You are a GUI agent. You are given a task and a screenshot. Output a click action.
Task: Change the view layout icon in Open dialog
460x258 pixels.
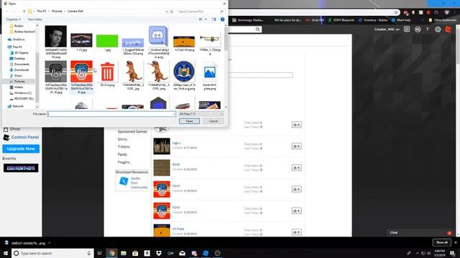201,19
